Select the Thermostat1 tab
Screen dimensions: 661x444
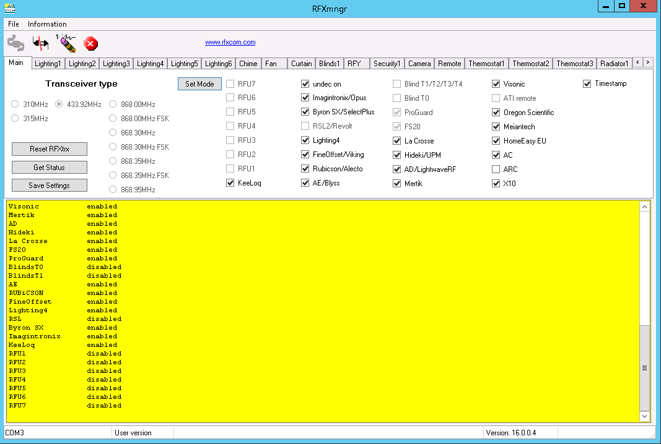click(486, 64)
